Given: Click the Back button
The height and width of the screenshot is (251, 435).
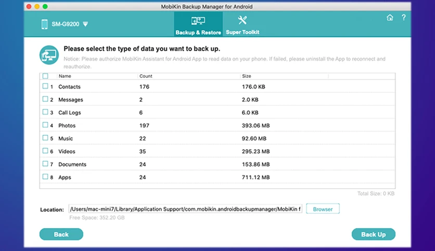Looking at the screenshot, I should (61, 234).
